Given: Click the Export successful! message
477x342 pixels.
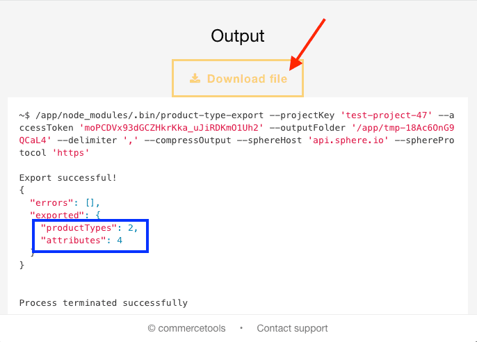Looking at the screenshot, I should click(x=68, y=177).
